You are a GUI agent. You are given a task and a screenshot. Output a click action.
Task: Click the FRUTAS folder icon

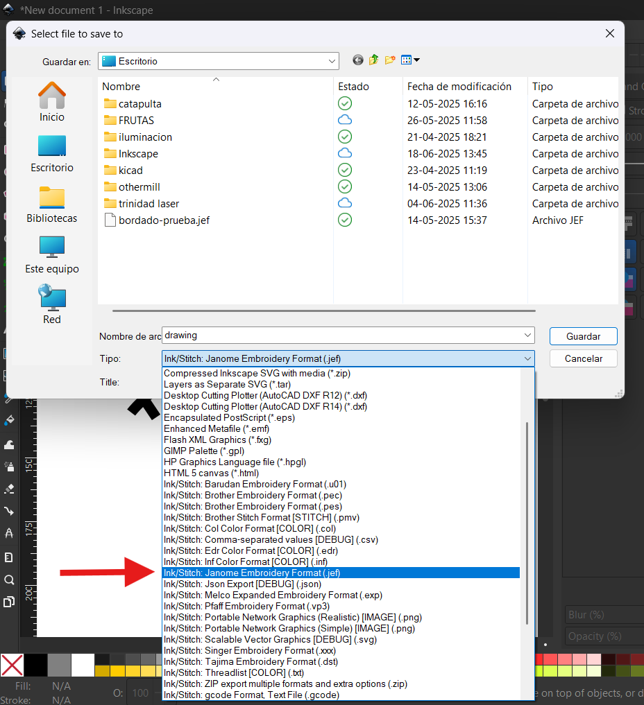click(x=110, y=121)
